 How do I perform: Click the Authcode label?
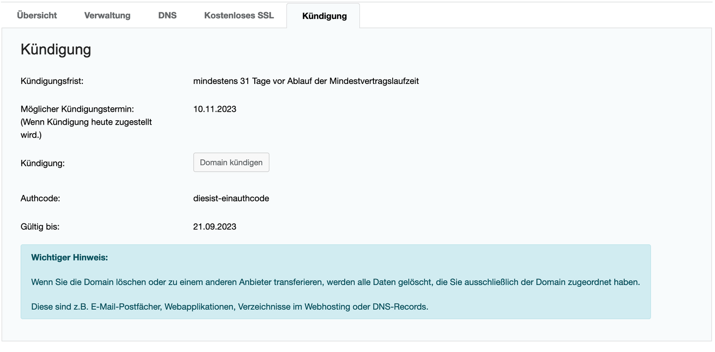40,199
